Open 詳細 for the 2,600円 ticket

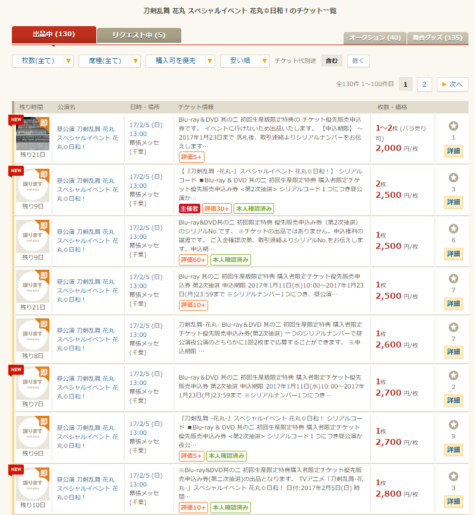[x=454, y=352]
